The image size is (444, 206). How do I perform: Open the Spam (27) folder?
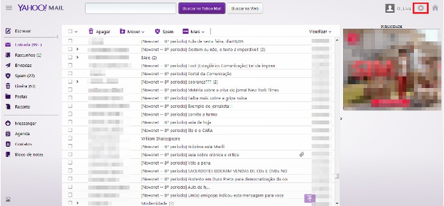pos(24,76)
